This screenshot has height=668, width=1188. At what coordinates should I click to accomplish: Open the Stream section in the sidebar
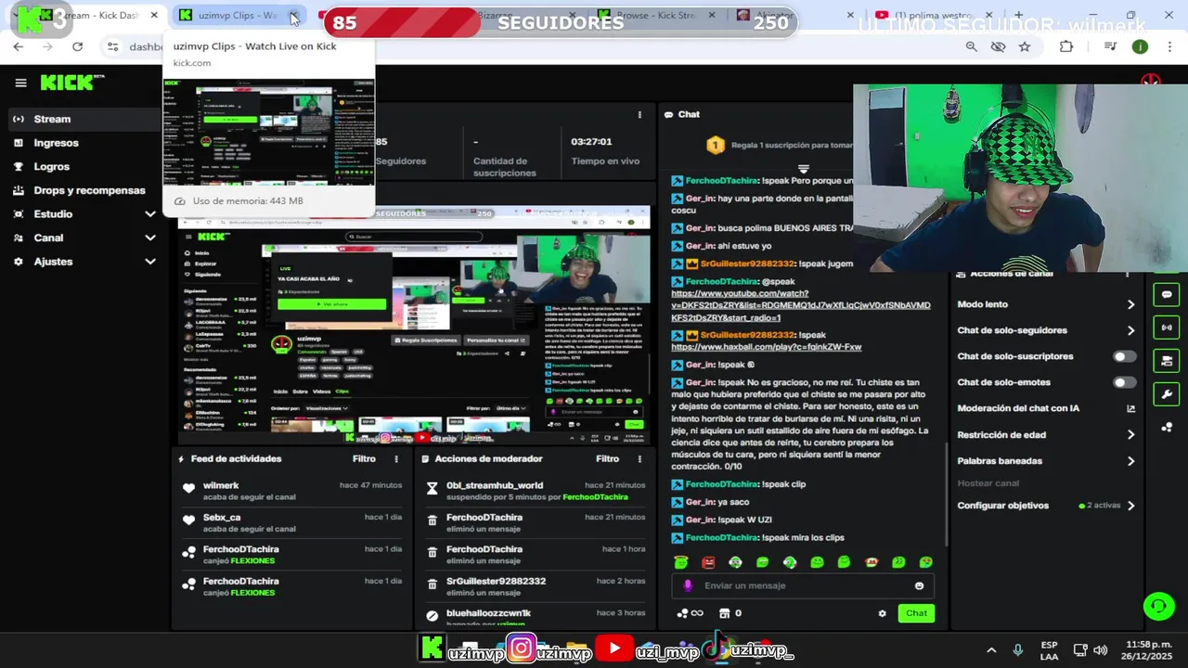pos(85,119)
